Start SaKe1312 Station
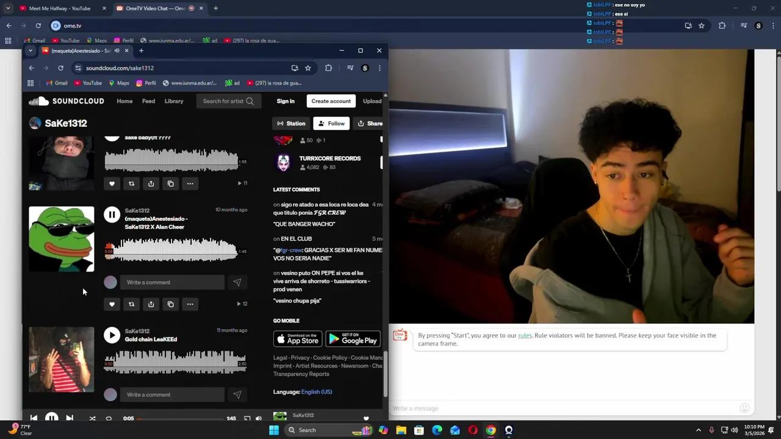781x439 pixels. (291, 123)
